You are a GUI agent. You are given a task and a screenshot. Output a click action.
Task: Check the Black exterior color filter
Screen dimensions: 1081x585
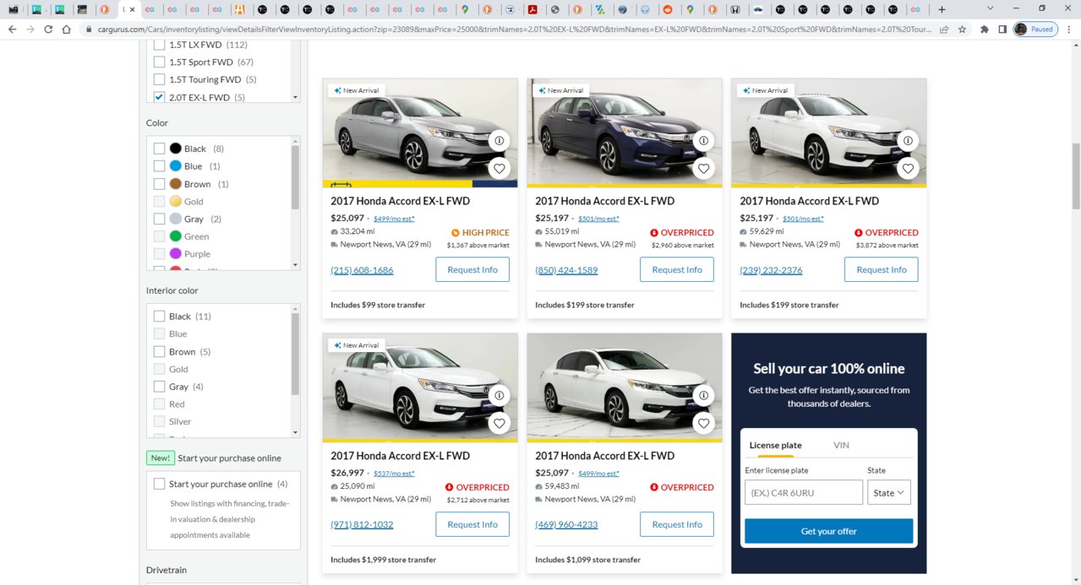159,149
